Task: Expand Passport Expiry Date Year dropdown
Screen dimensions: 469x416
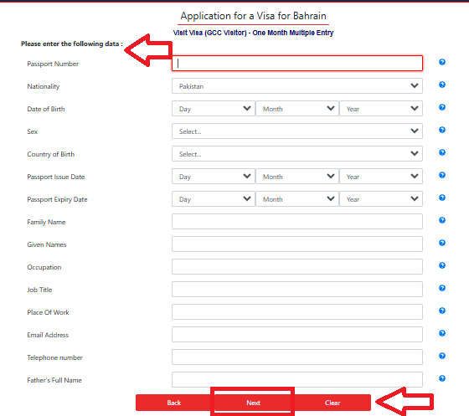Action: (x=381, y=199)
